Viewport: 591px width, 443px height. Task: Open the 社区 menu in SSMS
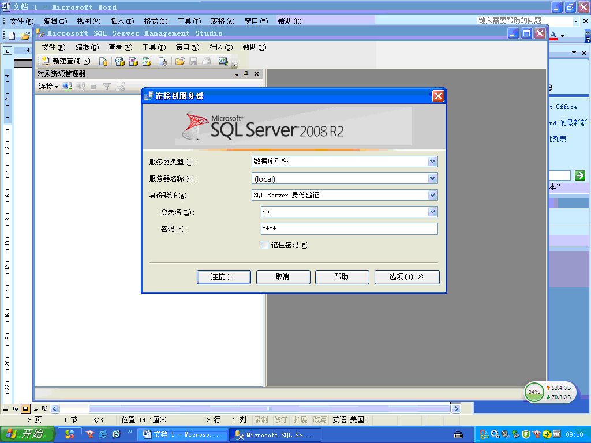click(220, 47)
